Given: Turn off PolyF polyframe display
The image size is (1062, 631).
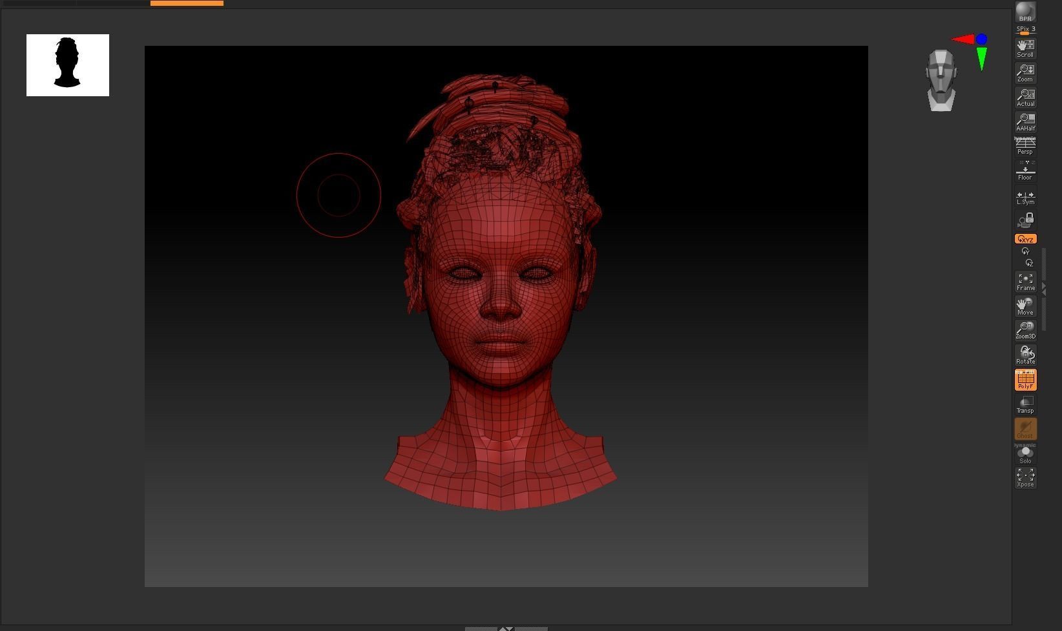Looking at the screenshot, I should pyautogui.click(x=1025, y=380).
